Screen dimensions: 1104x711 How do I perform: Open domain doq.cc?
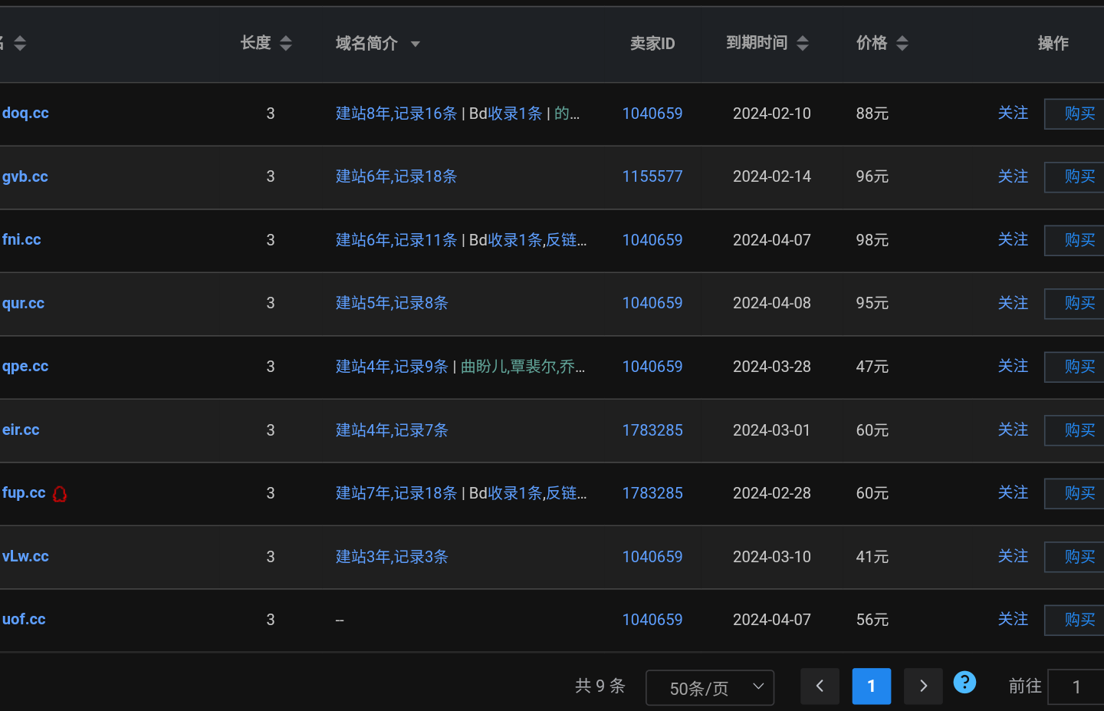(x=25, y=113)
